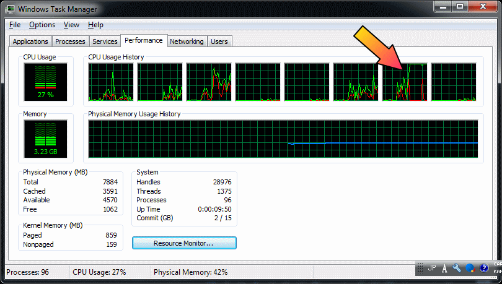Click 'Physical Memory: 42%' in the status bar
The image size is (502, 284).
tap(190, 272)
